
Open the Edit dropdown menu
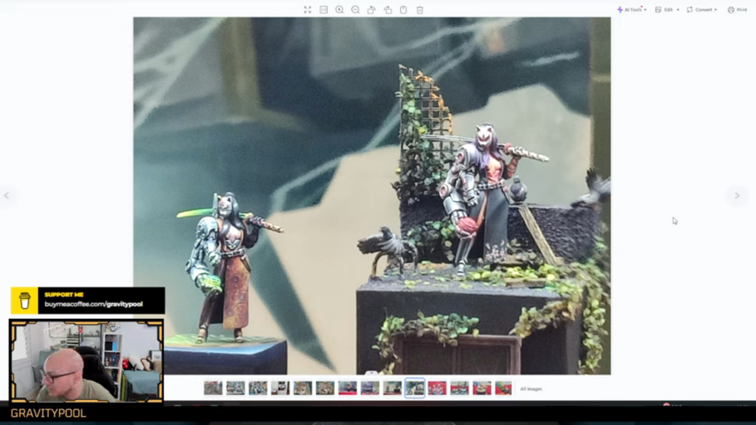[x=667, y=10]
